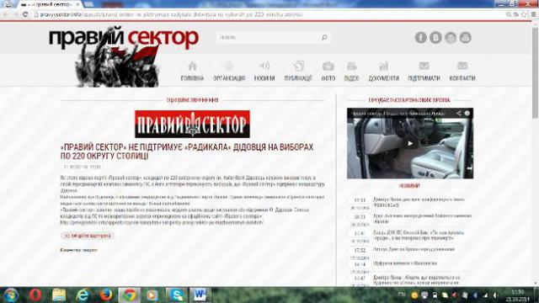Viewport: 539px width, 303px height.
Task: Click the info icon on the video
Action: click(467, 113)
